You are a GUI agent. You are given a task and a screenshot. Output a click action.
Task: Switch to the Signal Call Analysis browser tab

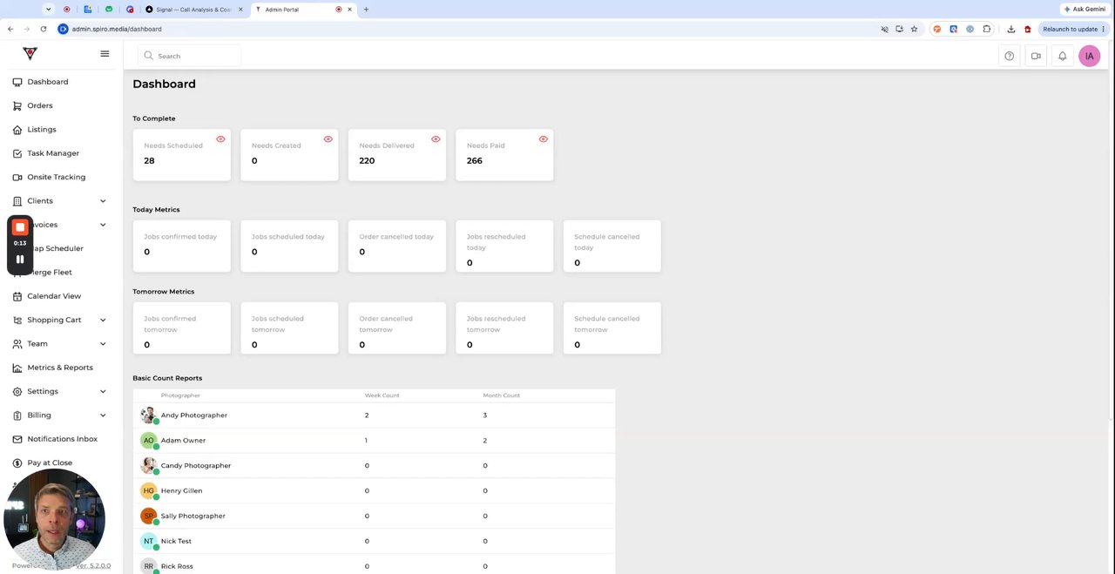(x=193, y=10)
